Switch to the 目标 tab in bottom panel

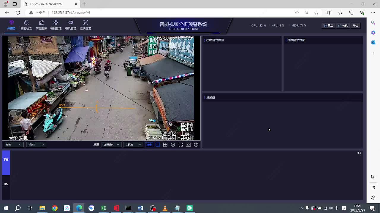point(6,184)
